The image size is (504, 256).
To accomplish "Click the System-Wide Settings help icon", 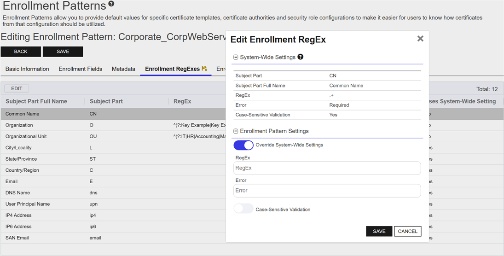I will (x=301, y=57).
